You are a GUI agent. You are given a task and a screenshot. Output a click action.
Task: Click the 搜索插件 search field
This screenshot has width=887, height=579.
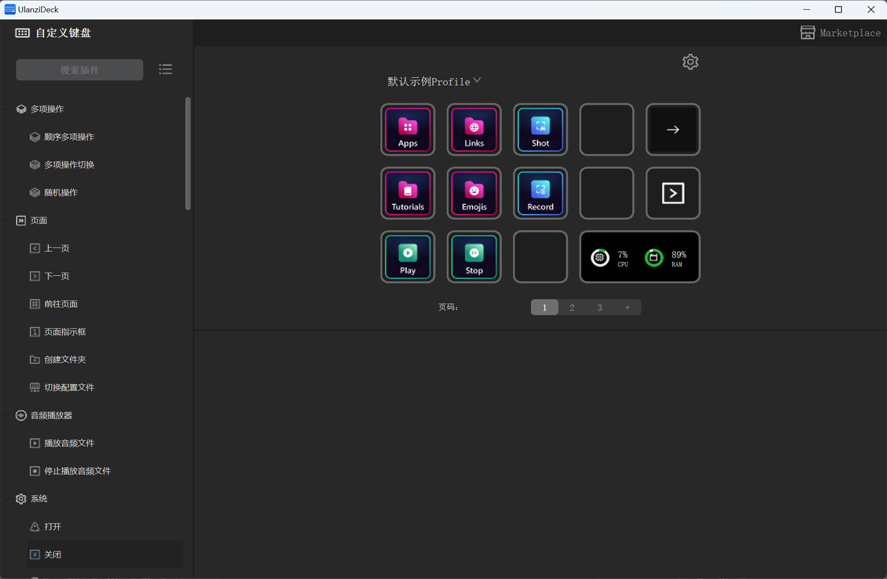click(x=80, y=70)
